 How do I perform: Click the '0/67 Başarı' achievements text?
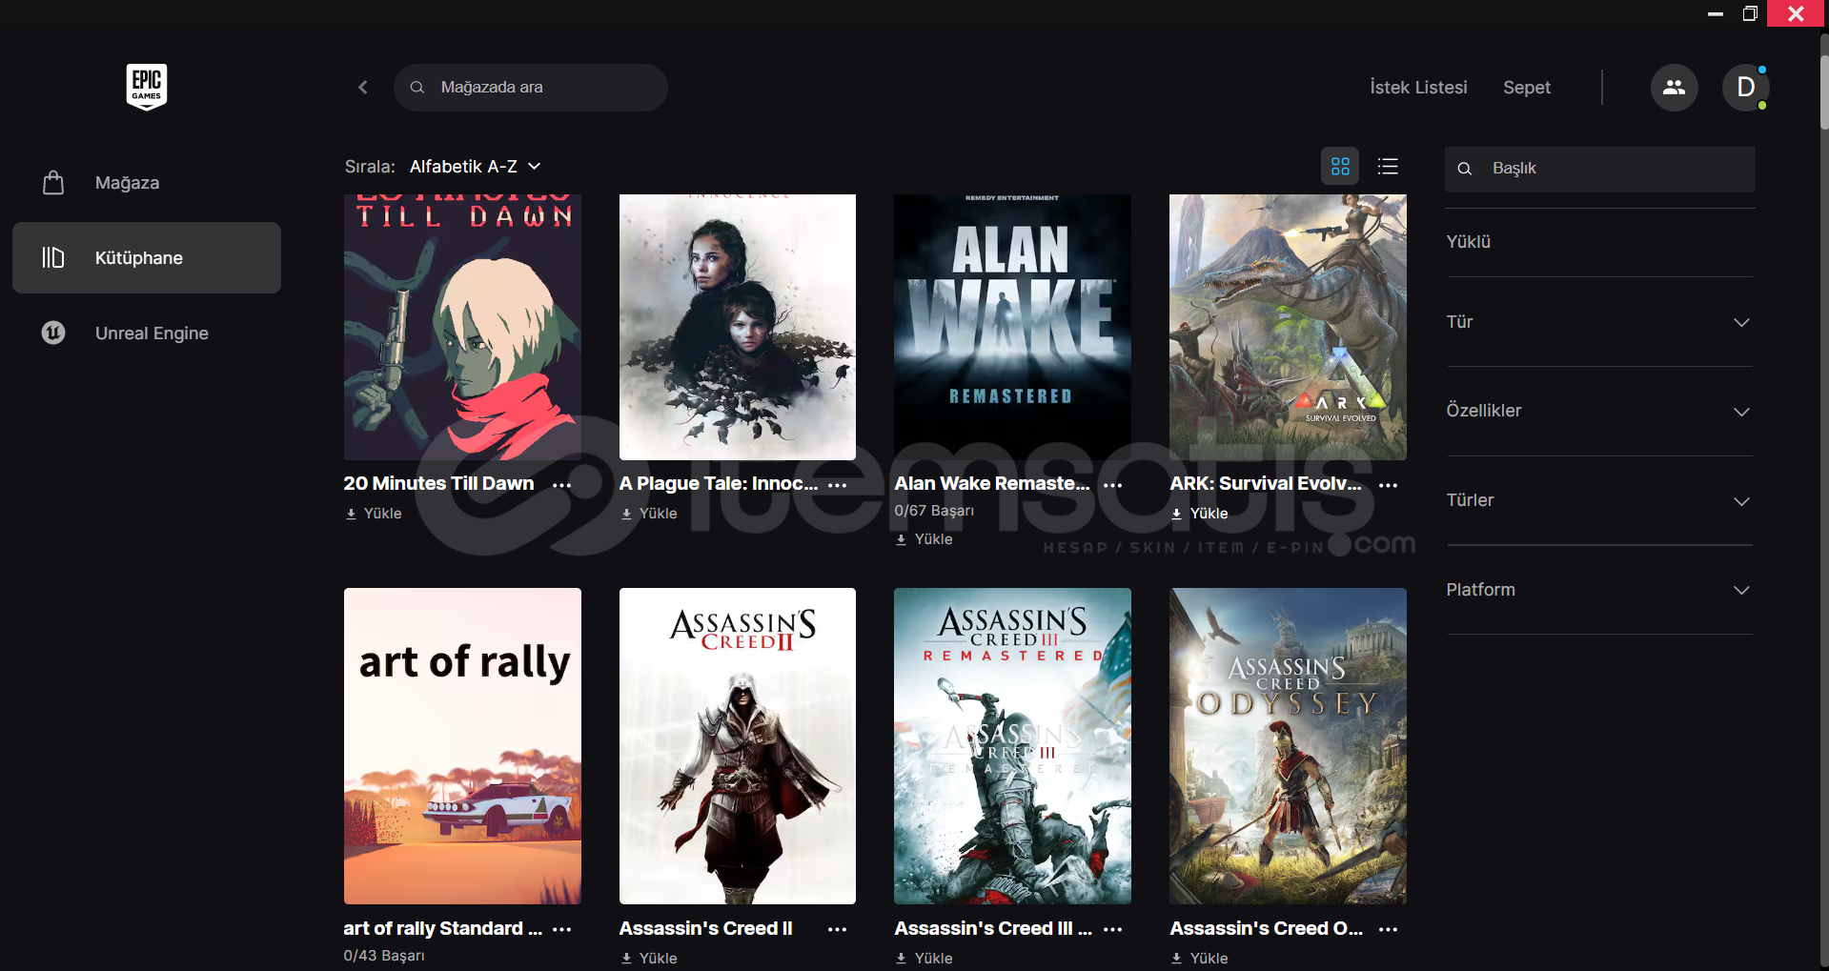[x=934, y=511]
